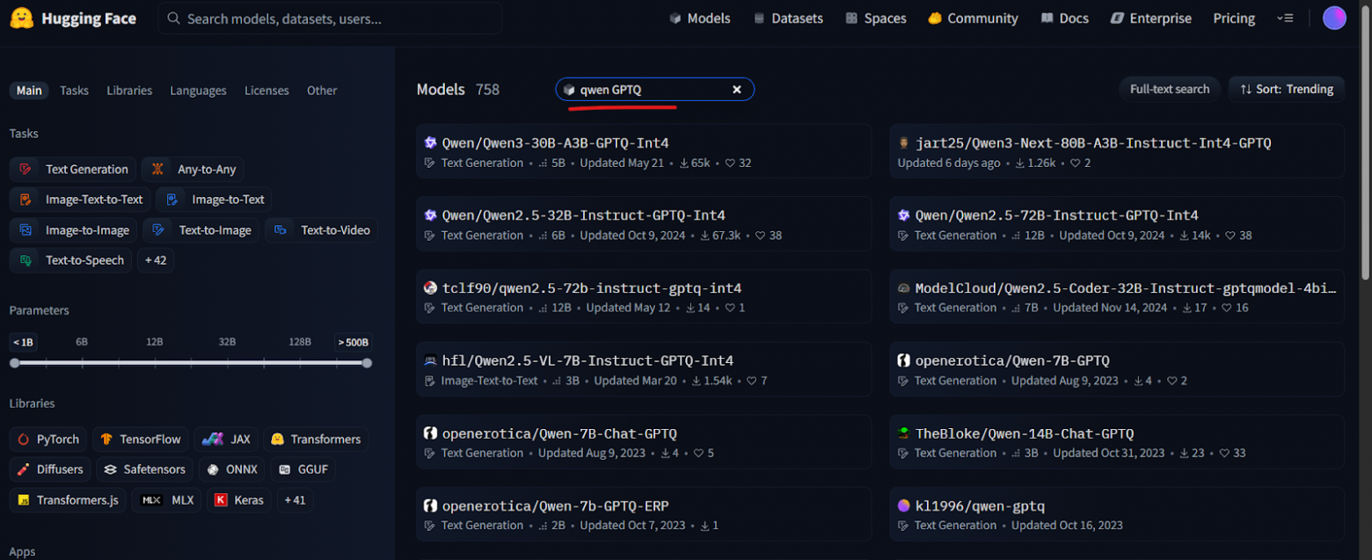Viewport: 1372px width, 560px height.
Task: Click the Full-text search button
Action: pos(1169,89)
